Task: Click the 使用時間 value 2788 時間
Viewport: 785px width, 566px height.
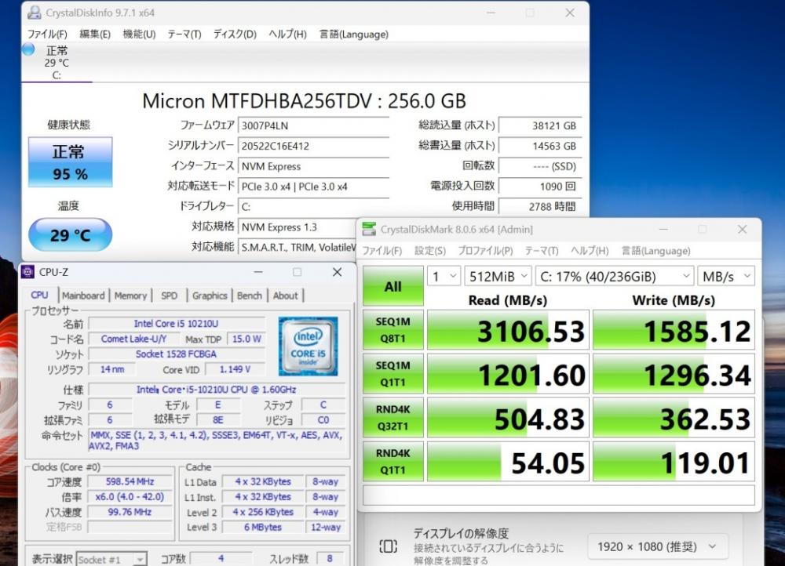Action: (x=540, y=206)
